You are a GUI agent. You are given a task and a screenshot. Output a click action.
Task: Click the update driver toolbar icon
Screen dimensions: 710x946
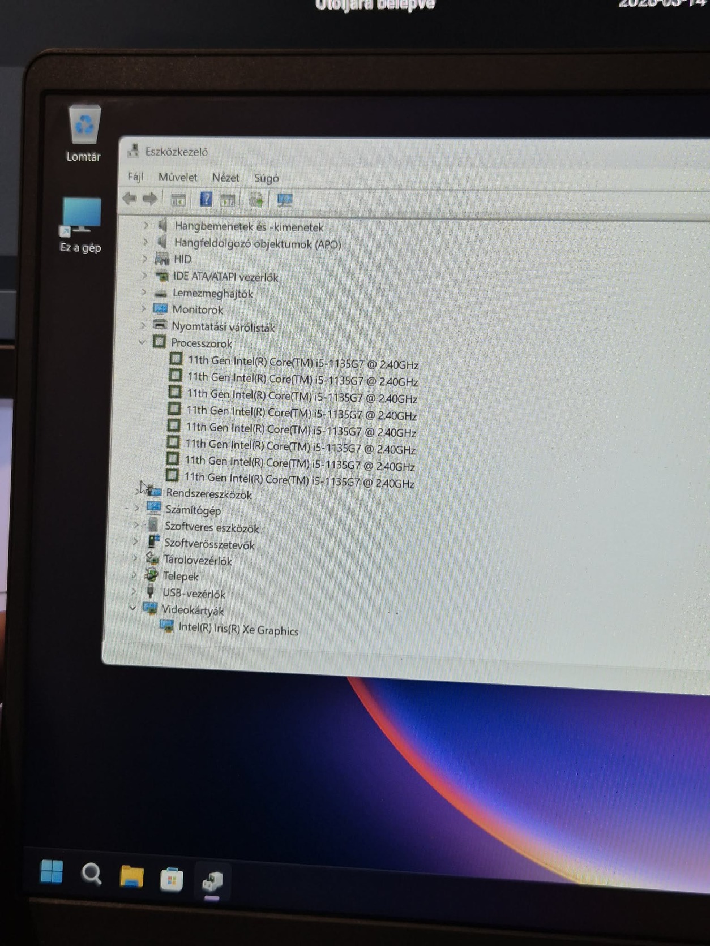[x=256, y=200]
